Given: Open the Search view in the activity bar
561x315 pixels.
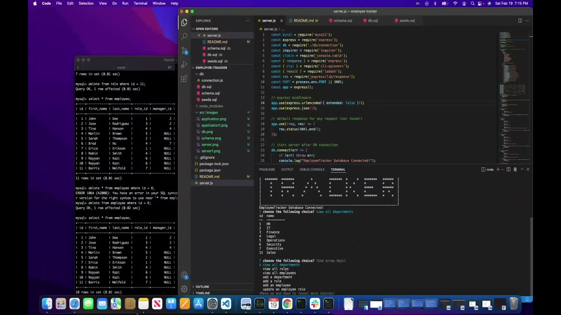Looking at the screenshot, I should pos(184,36).
